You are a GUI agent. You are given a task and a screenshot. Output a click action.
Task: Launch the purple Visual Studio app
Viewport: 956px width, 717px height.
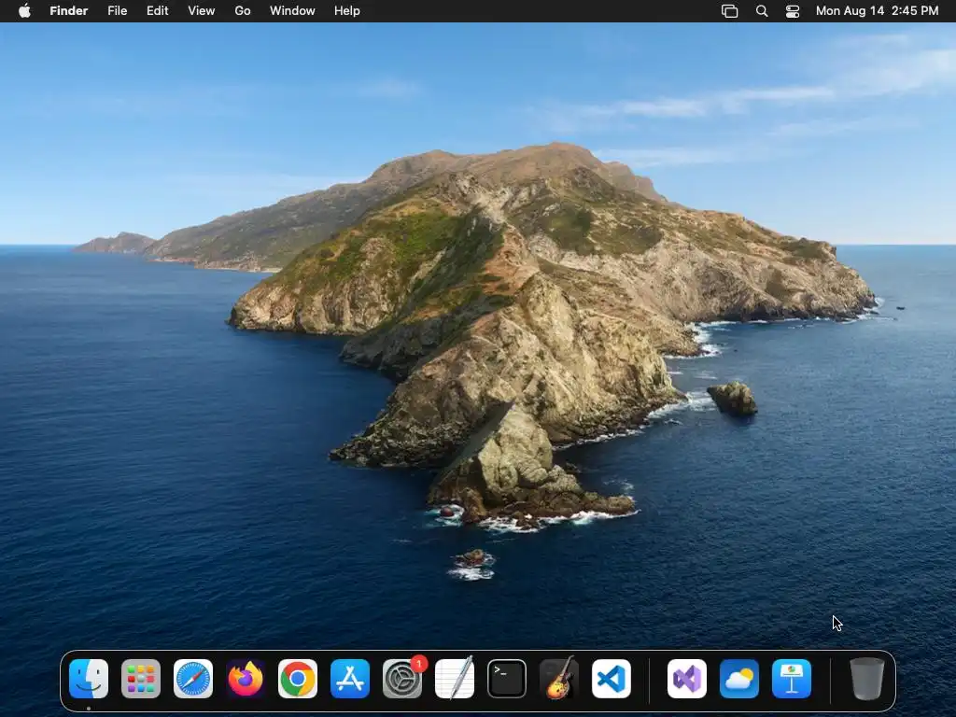pos(687,679)
